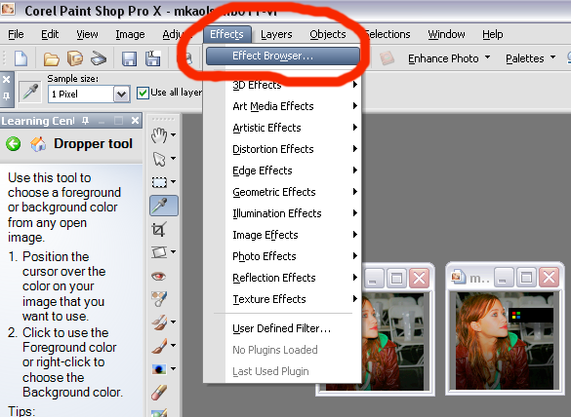Expand the Clone brush flyout arrow
This screenshot has width=571, height=417.
(174, 322)
